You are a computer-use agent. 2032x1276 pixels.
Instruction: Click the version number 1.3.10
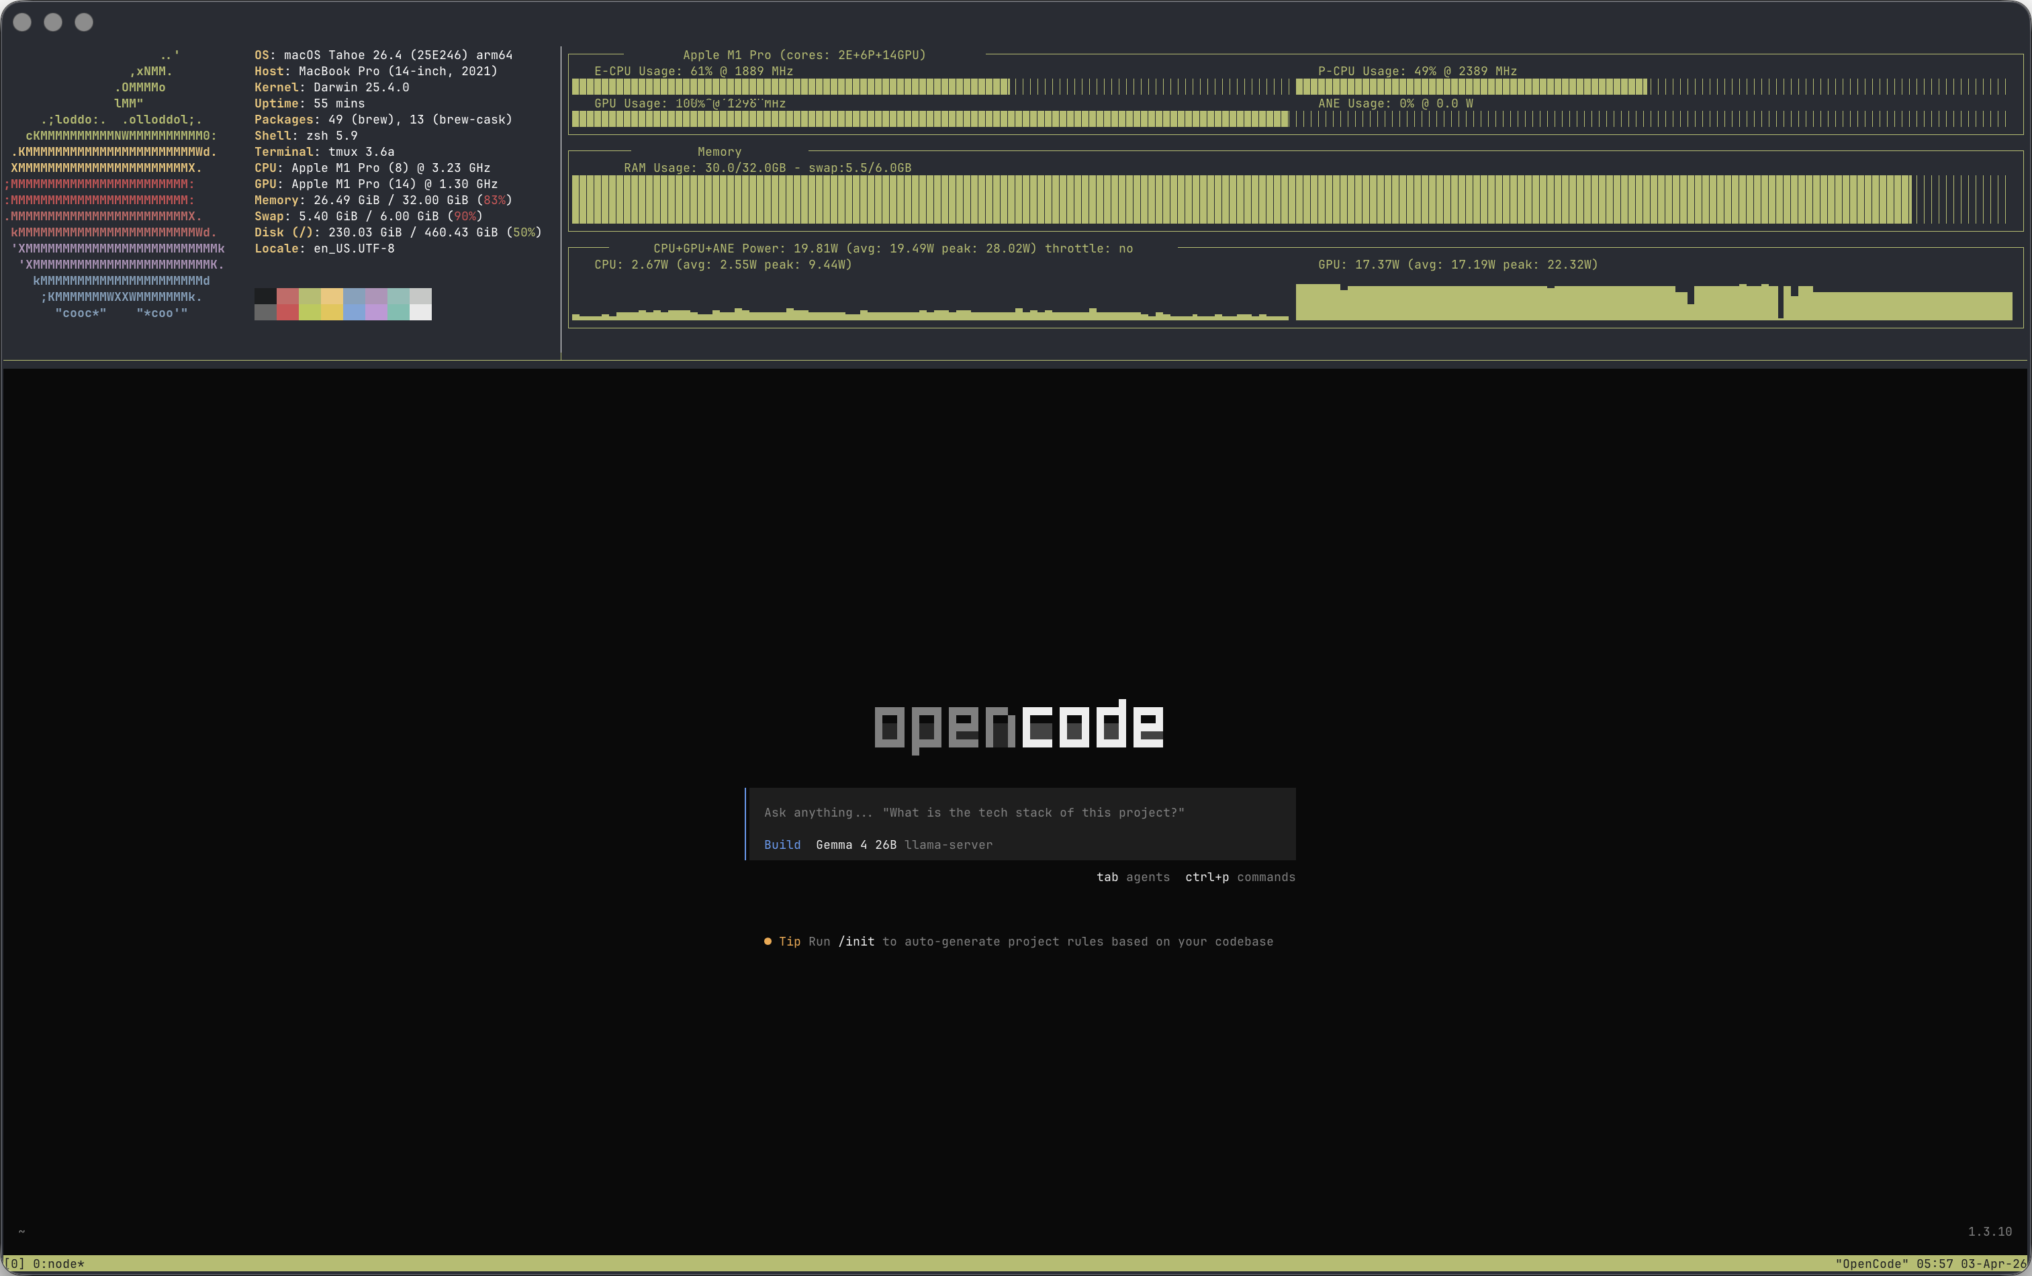click(1990, 1231)
